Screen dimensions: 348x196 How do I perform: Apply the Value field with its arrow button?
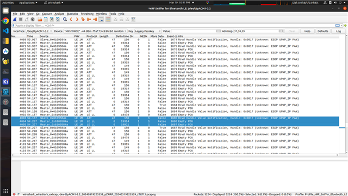(219, 31)
